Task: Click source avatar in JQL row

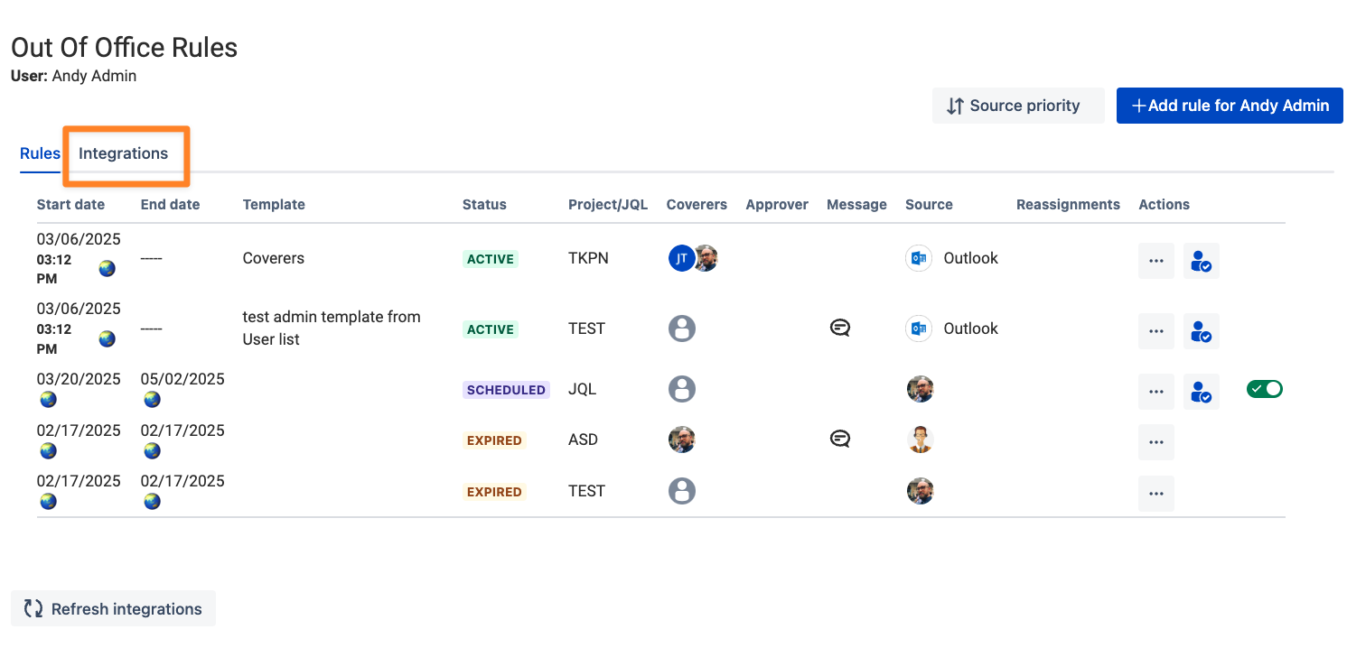Action: [x=920, y=389]
